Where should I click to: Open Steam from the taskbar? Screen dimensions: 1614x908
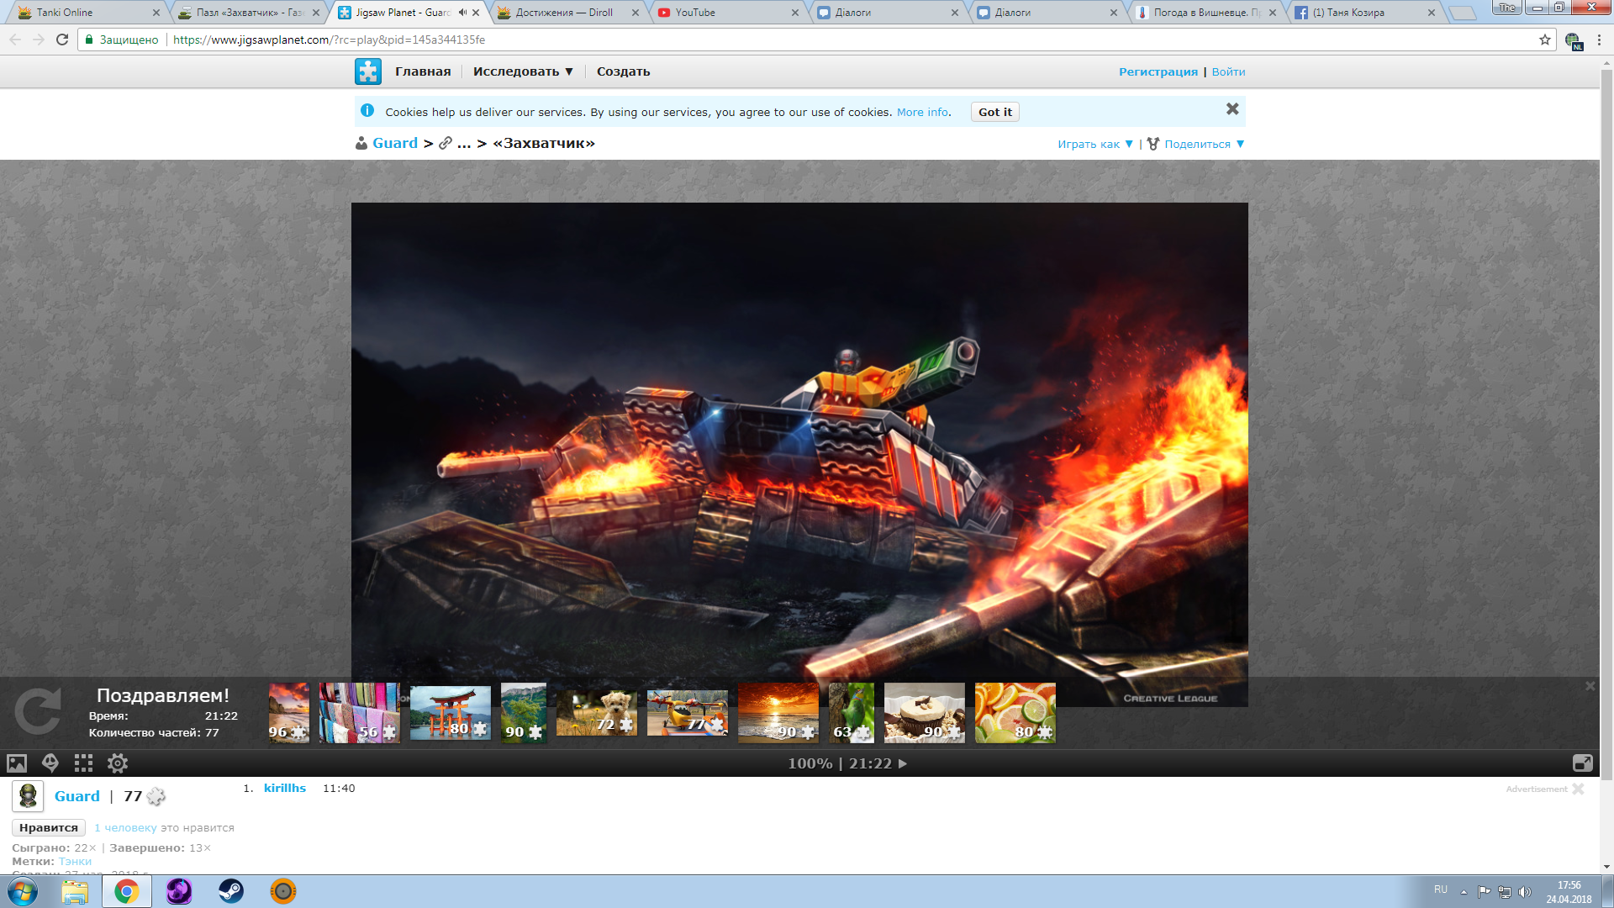[x=231, y=891]
